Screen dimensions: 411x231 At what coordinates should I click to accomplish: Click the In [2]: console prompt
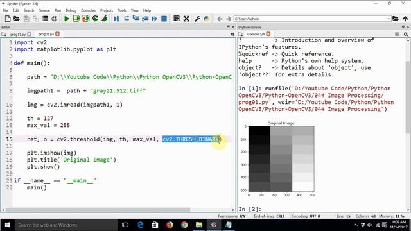tap(250, 209)
